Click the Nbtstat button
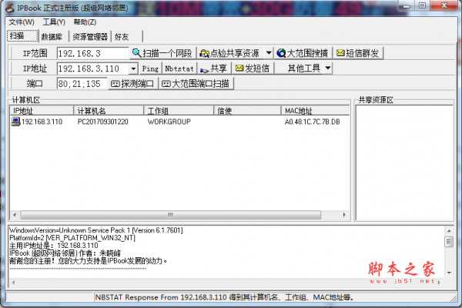The width and height of the screenshot is (462, 308). (179, 69)
